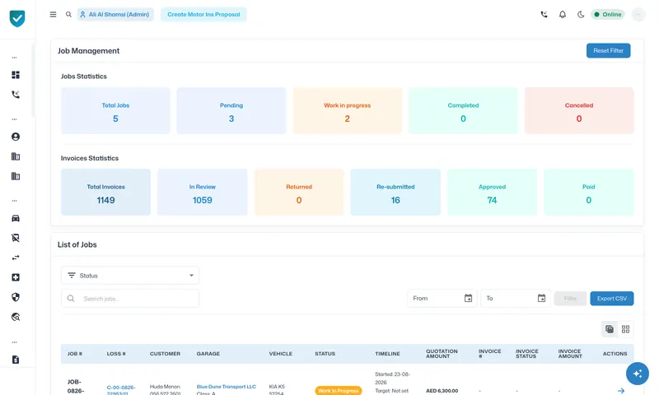Open the user avatar menu
Viewport: 659px width, 395px height.
pyautogui.click(x=638, y=14)
